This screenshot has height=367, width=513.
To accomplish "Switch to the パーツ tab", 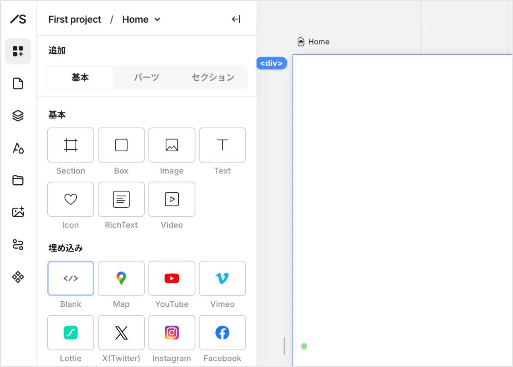I will [x=147, y=77].
